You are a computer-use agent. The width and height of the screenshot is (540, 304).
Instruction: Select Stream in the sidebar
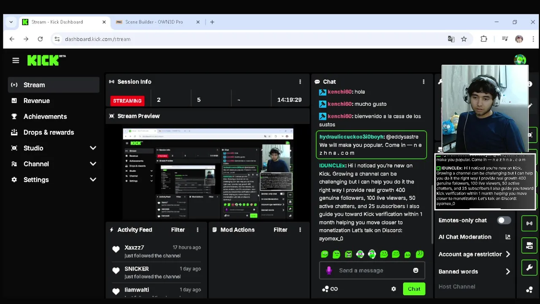[x=54, y=85]
